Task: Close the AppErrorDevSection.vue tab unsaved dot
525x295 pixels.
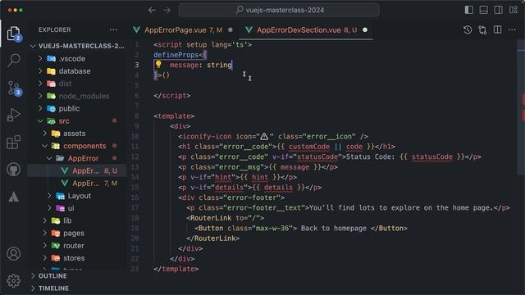Action: pyautogui.click(x=365, y=30)
